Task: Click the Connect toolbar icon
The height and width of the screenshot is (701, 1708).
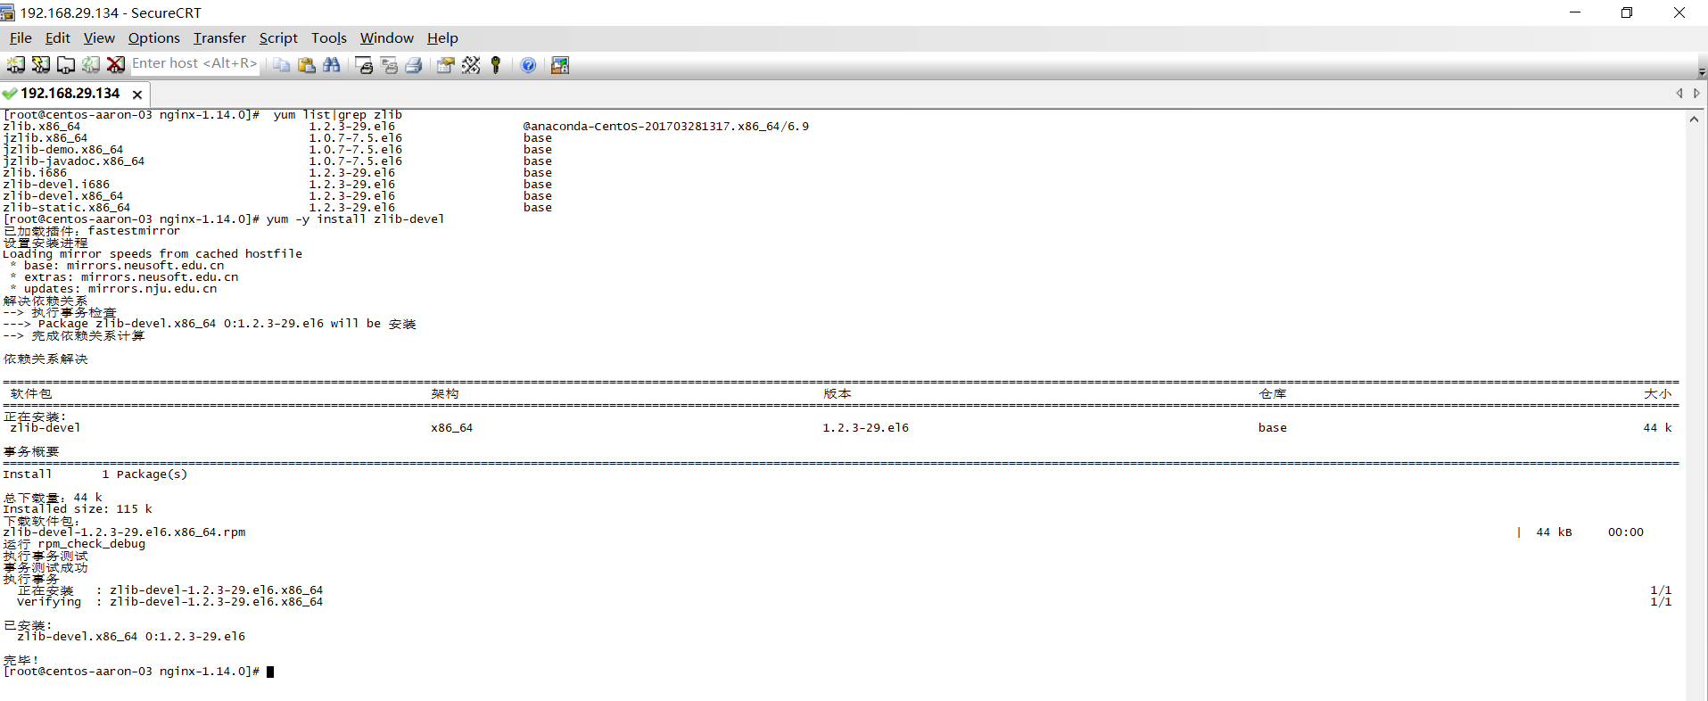Action: 16,65
